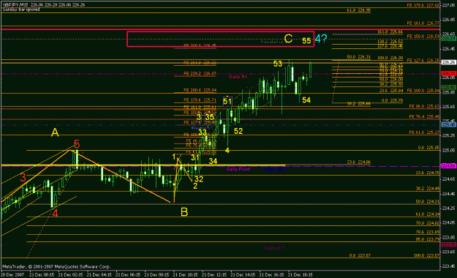Viewport: 457px width, 278px height.
Task: Click the magenta 224.83 price tag
Action: click(x=448, y=165)
